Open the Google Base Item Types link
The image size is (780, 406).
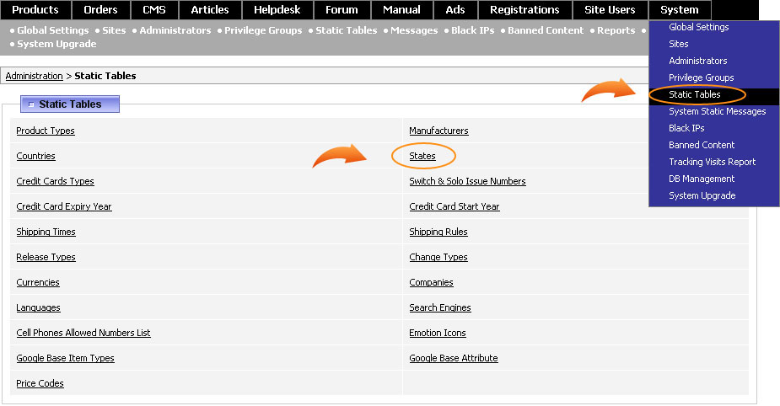tap(65, 358)
